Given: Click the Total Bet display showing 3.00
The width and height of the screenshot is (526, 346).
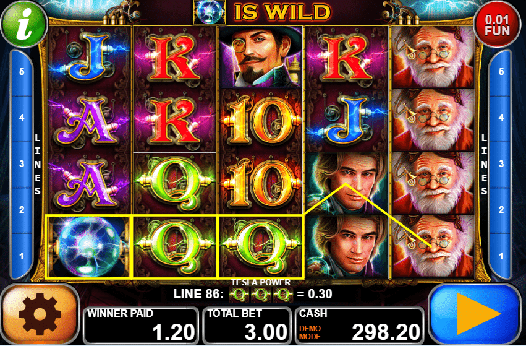Looking at the screenshot, I should tap(247, 325).
